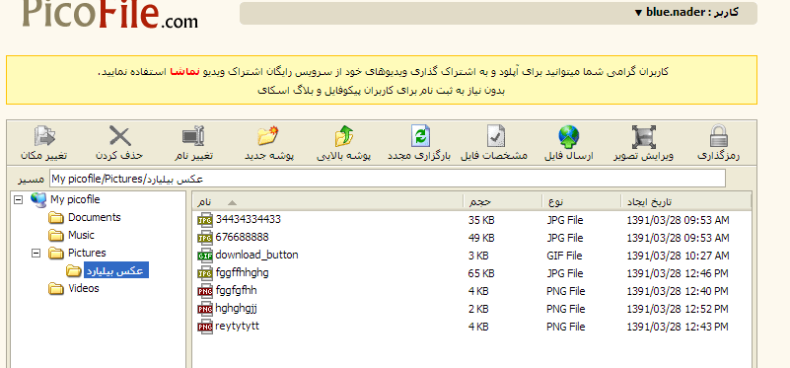Click the PNG icon of hghghgjj
The image size is (790, 368).
point(205,309)
